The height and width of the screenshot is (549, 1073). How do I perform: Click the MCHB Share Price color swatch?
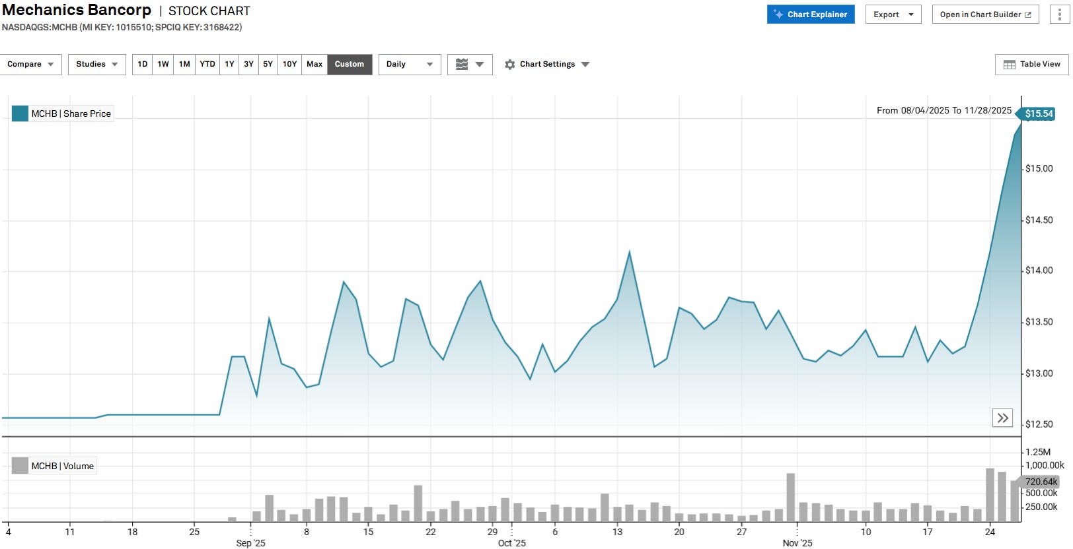(x=20, y=113)
